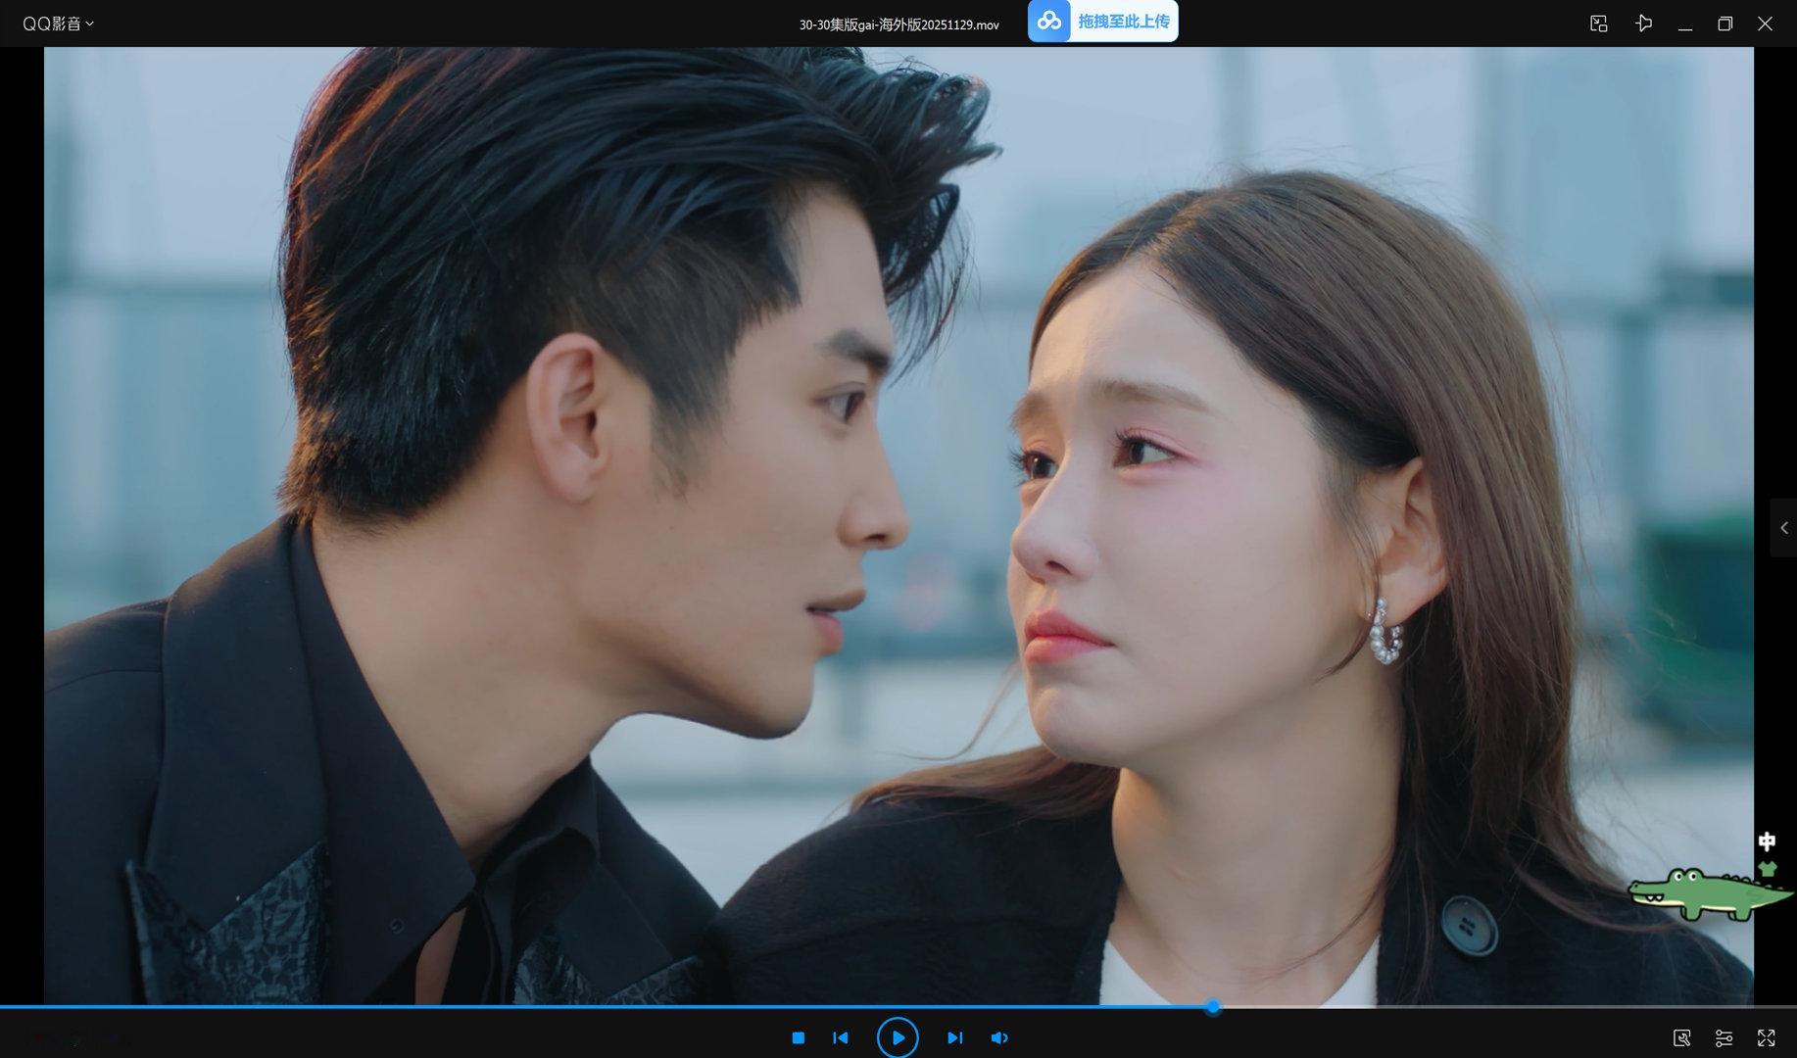1797x1058 pixels.
Task: Mute the volume speaker icon
Action: click(999, 1037)
